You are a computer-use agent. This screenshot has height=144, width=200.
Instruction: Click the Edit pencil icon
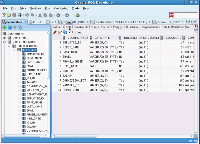(60, 33)
